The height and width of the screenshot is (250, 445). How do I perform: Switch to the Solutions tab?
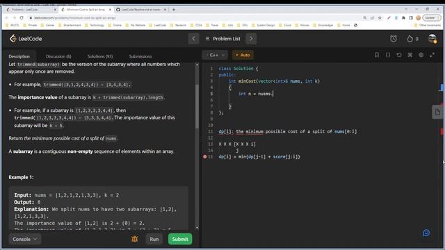coord(100,56)
